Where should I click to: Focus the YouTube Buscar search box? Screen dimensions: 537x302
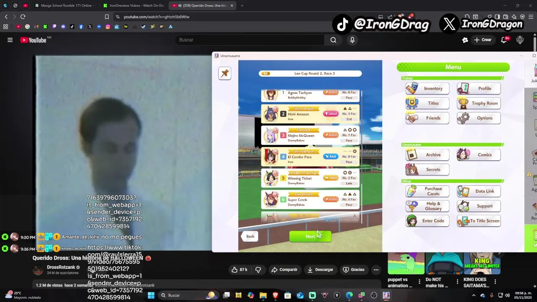[250, 40]
